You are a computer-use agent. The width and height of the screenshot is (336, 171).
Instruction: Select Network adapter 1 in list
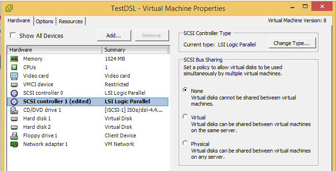pos(88,144)
